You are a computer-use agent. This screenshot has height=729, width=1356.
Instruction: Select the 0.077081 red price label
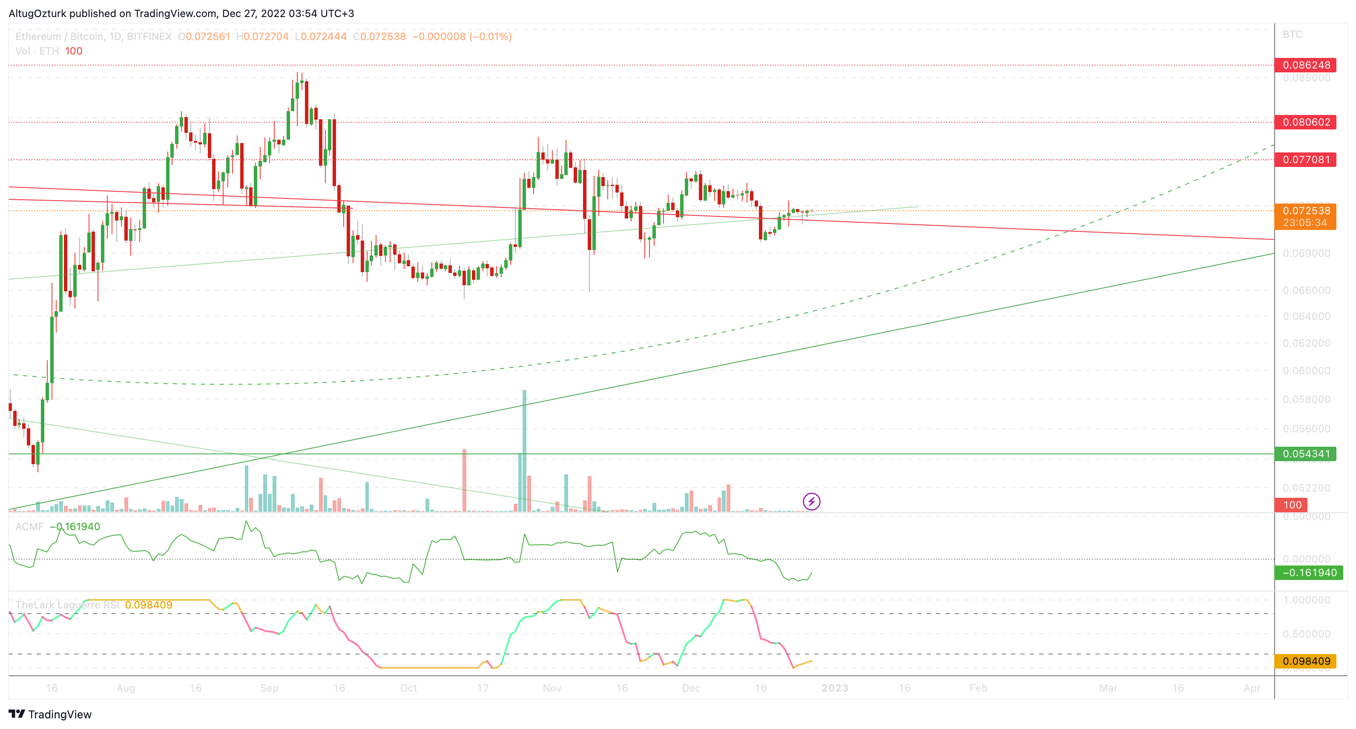[x=1305, y=160]
